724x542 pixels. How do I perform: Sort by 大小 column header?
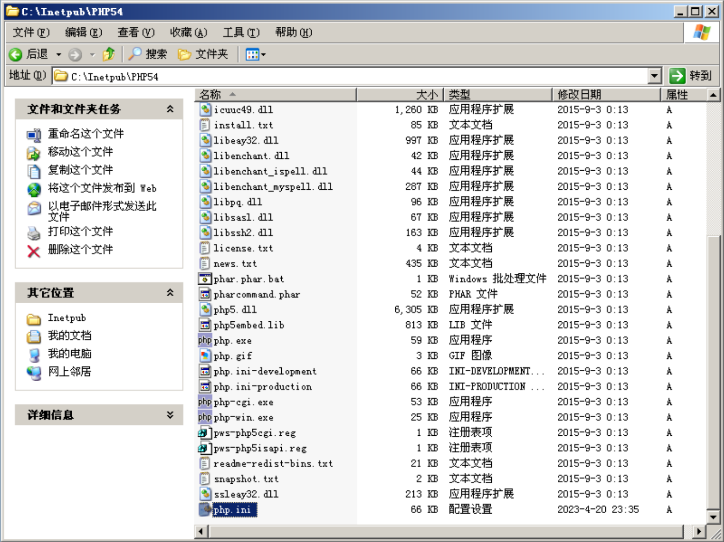[400, 94]
